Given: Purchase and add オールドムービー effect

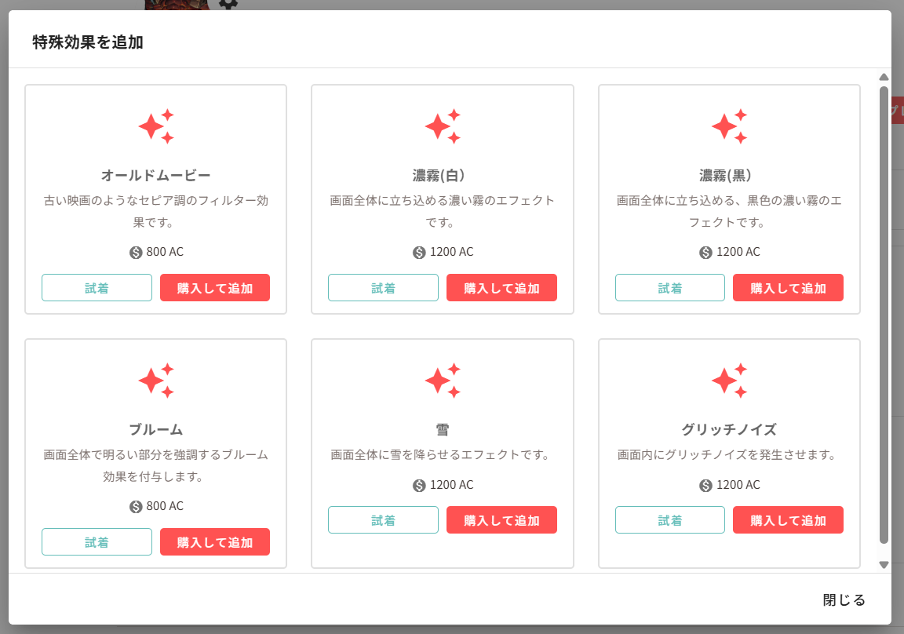Looking at the screenshot, I should coord(215,288).
